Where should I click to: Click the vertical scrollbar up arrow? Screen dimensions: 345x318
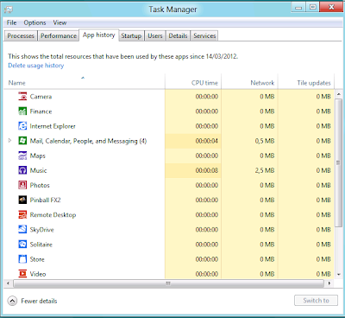point(338,94)
